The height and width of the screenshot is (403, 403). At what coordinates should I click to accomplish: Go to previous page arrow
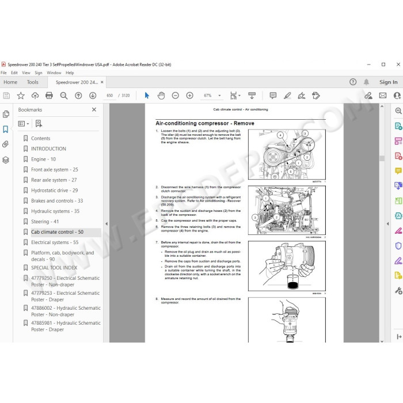point(78,96)
